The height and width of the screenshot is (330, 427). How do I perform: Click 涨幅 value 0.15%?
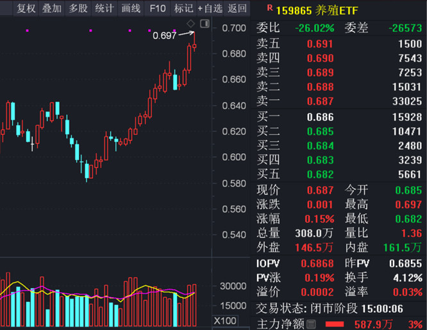point(319,219)
